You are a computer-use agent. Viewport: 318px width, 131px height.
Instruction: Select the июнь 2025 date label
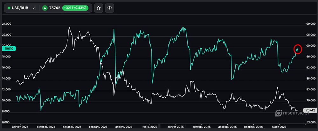150,127
